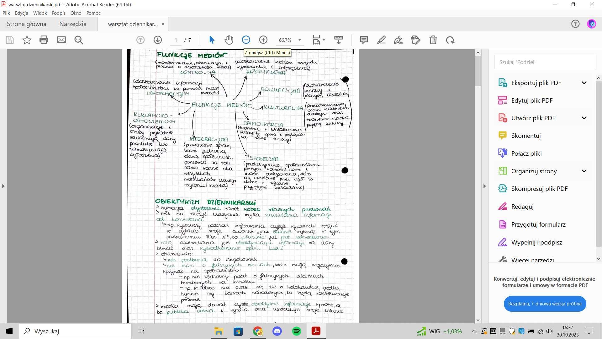Screen dimensions: 602x339
Task: Go to previous page arrow
Action: click(x=140, y=40)
